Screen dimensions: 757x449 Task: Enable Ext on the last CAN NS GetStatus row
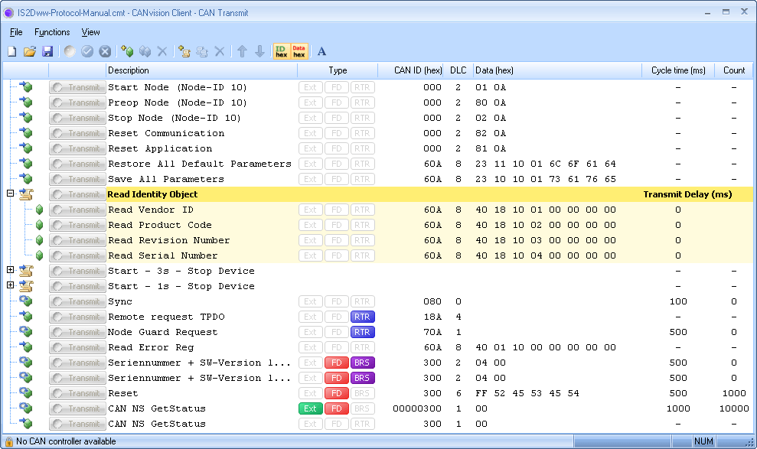[310, 424]
